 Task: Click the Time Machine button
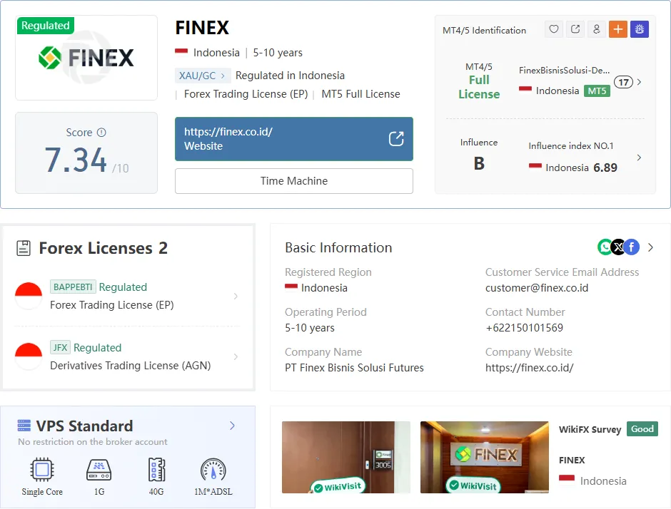pos(294,181)
